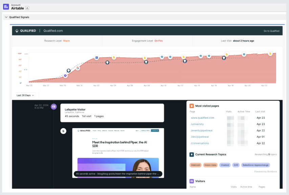Image resolution: width=289 pixels, height=195 pixels.
Task: Click the Qualified logo in the dark header
Action: (26, 31)
